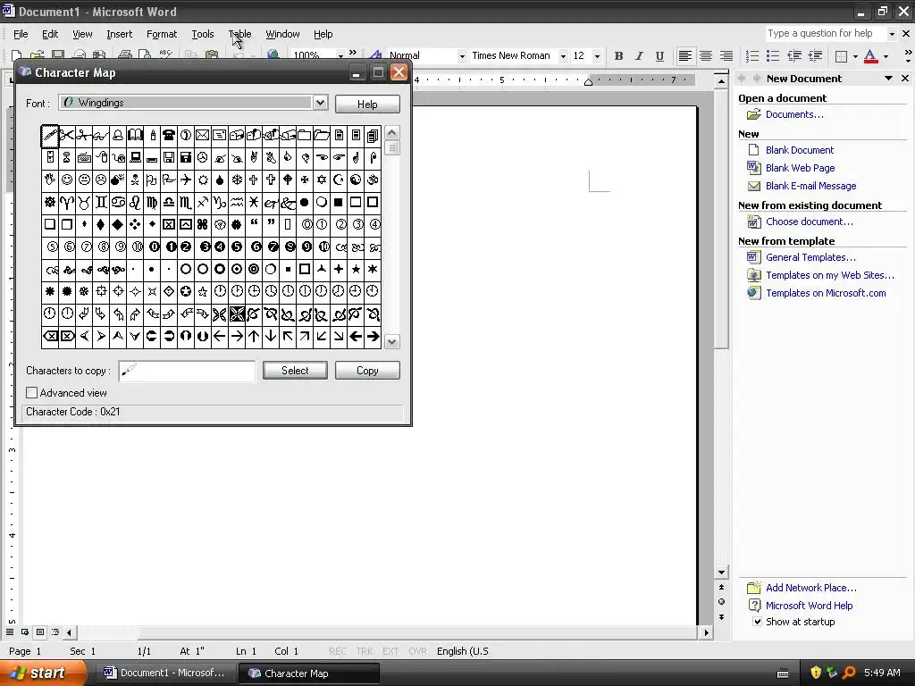Click the Choose document link
Screen dimensions: 915x686
[x=810, y=222]
